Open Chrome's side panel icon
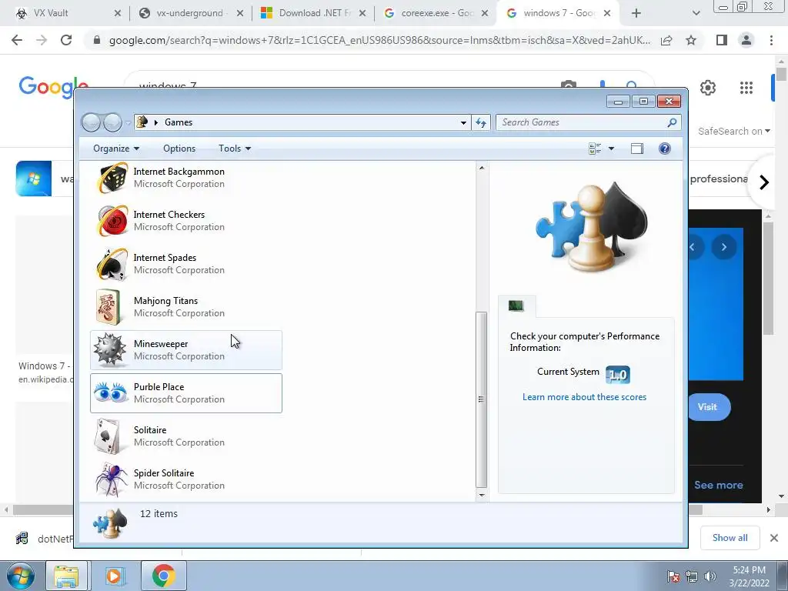The image size is (788, 591). click(x=722, y=40)
